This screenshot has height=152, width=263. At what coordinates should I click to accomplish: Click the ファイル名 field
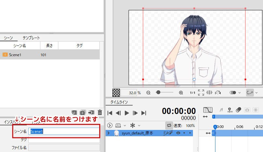pyautogui.click(x=64, y=148)
